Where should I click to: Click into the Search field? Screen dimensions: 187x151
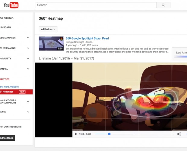pyautogui.click(x=96, y=5)
